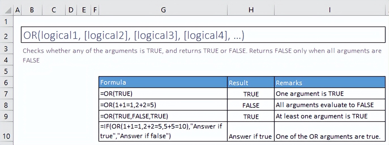
Task: Select the =OR(TRUE,FALSE,TRUE) cell
Action: click(163, 116)
